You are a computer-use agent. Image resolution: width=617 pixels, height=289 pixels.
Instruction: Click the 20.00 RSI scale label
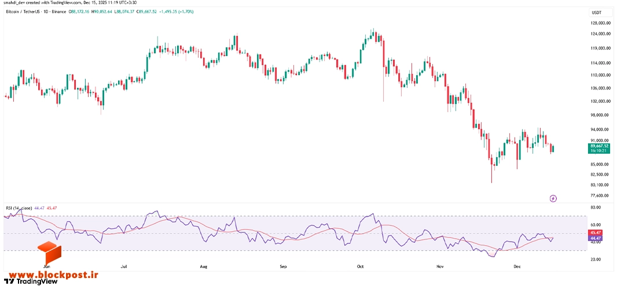[596, 260]
